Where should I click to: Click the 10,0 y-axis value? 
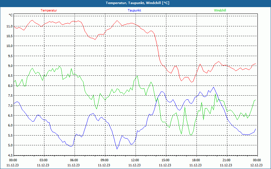[x=9, y=46]
